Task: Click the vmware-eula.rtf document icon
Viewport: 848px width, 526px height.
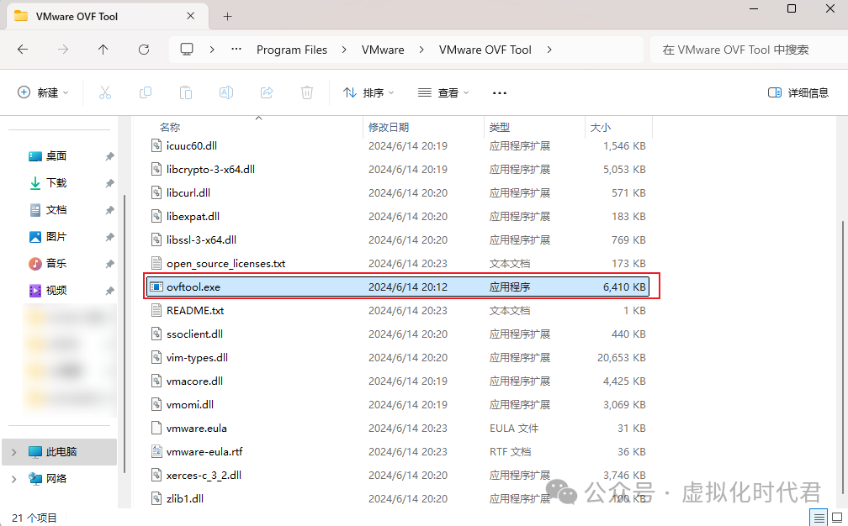Action: (x=156, y=451)
